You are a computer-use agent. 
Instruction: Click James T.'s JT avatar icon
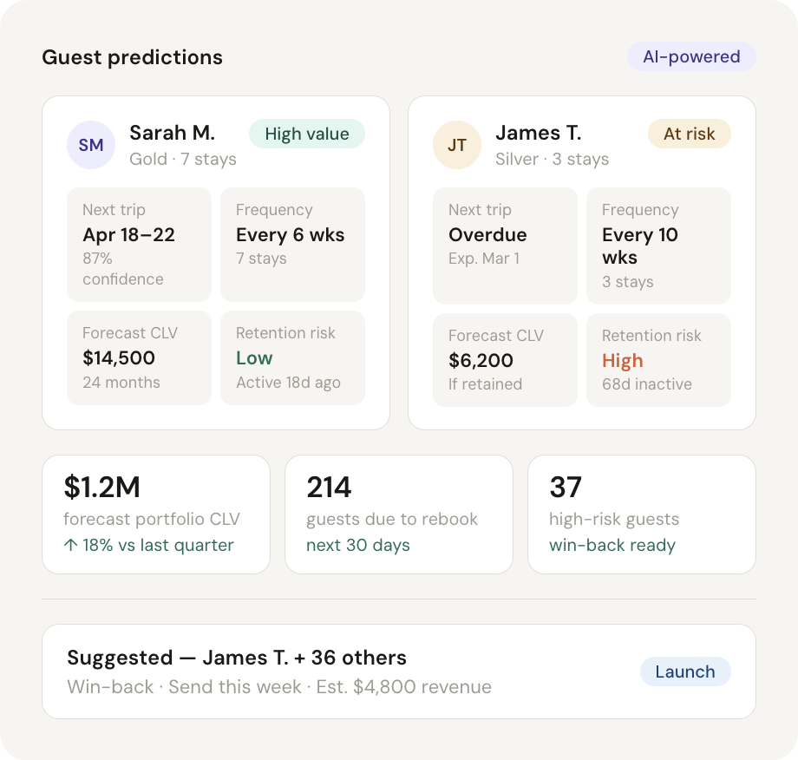[456, 145]
